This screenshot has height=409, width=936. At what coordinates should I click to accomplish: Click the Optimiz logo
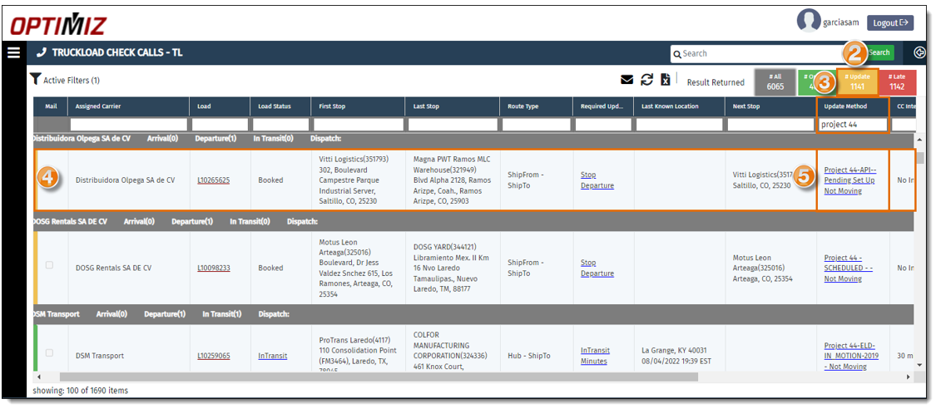coord(58,24)
